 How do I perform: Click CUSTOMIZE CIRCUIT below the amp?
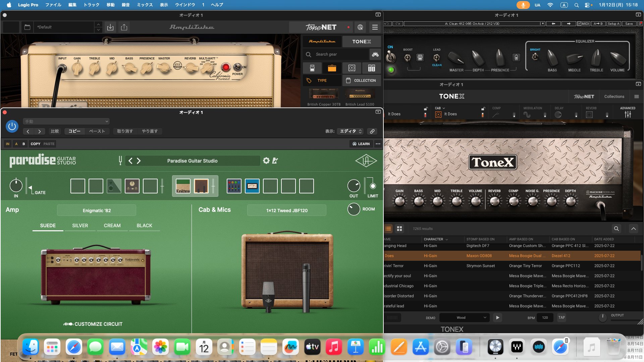(x=93, y=324)
